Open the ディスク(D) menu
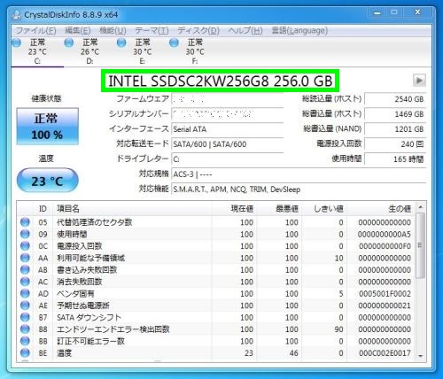The height and width of the screenshot is (379, 443). (198, 31)
